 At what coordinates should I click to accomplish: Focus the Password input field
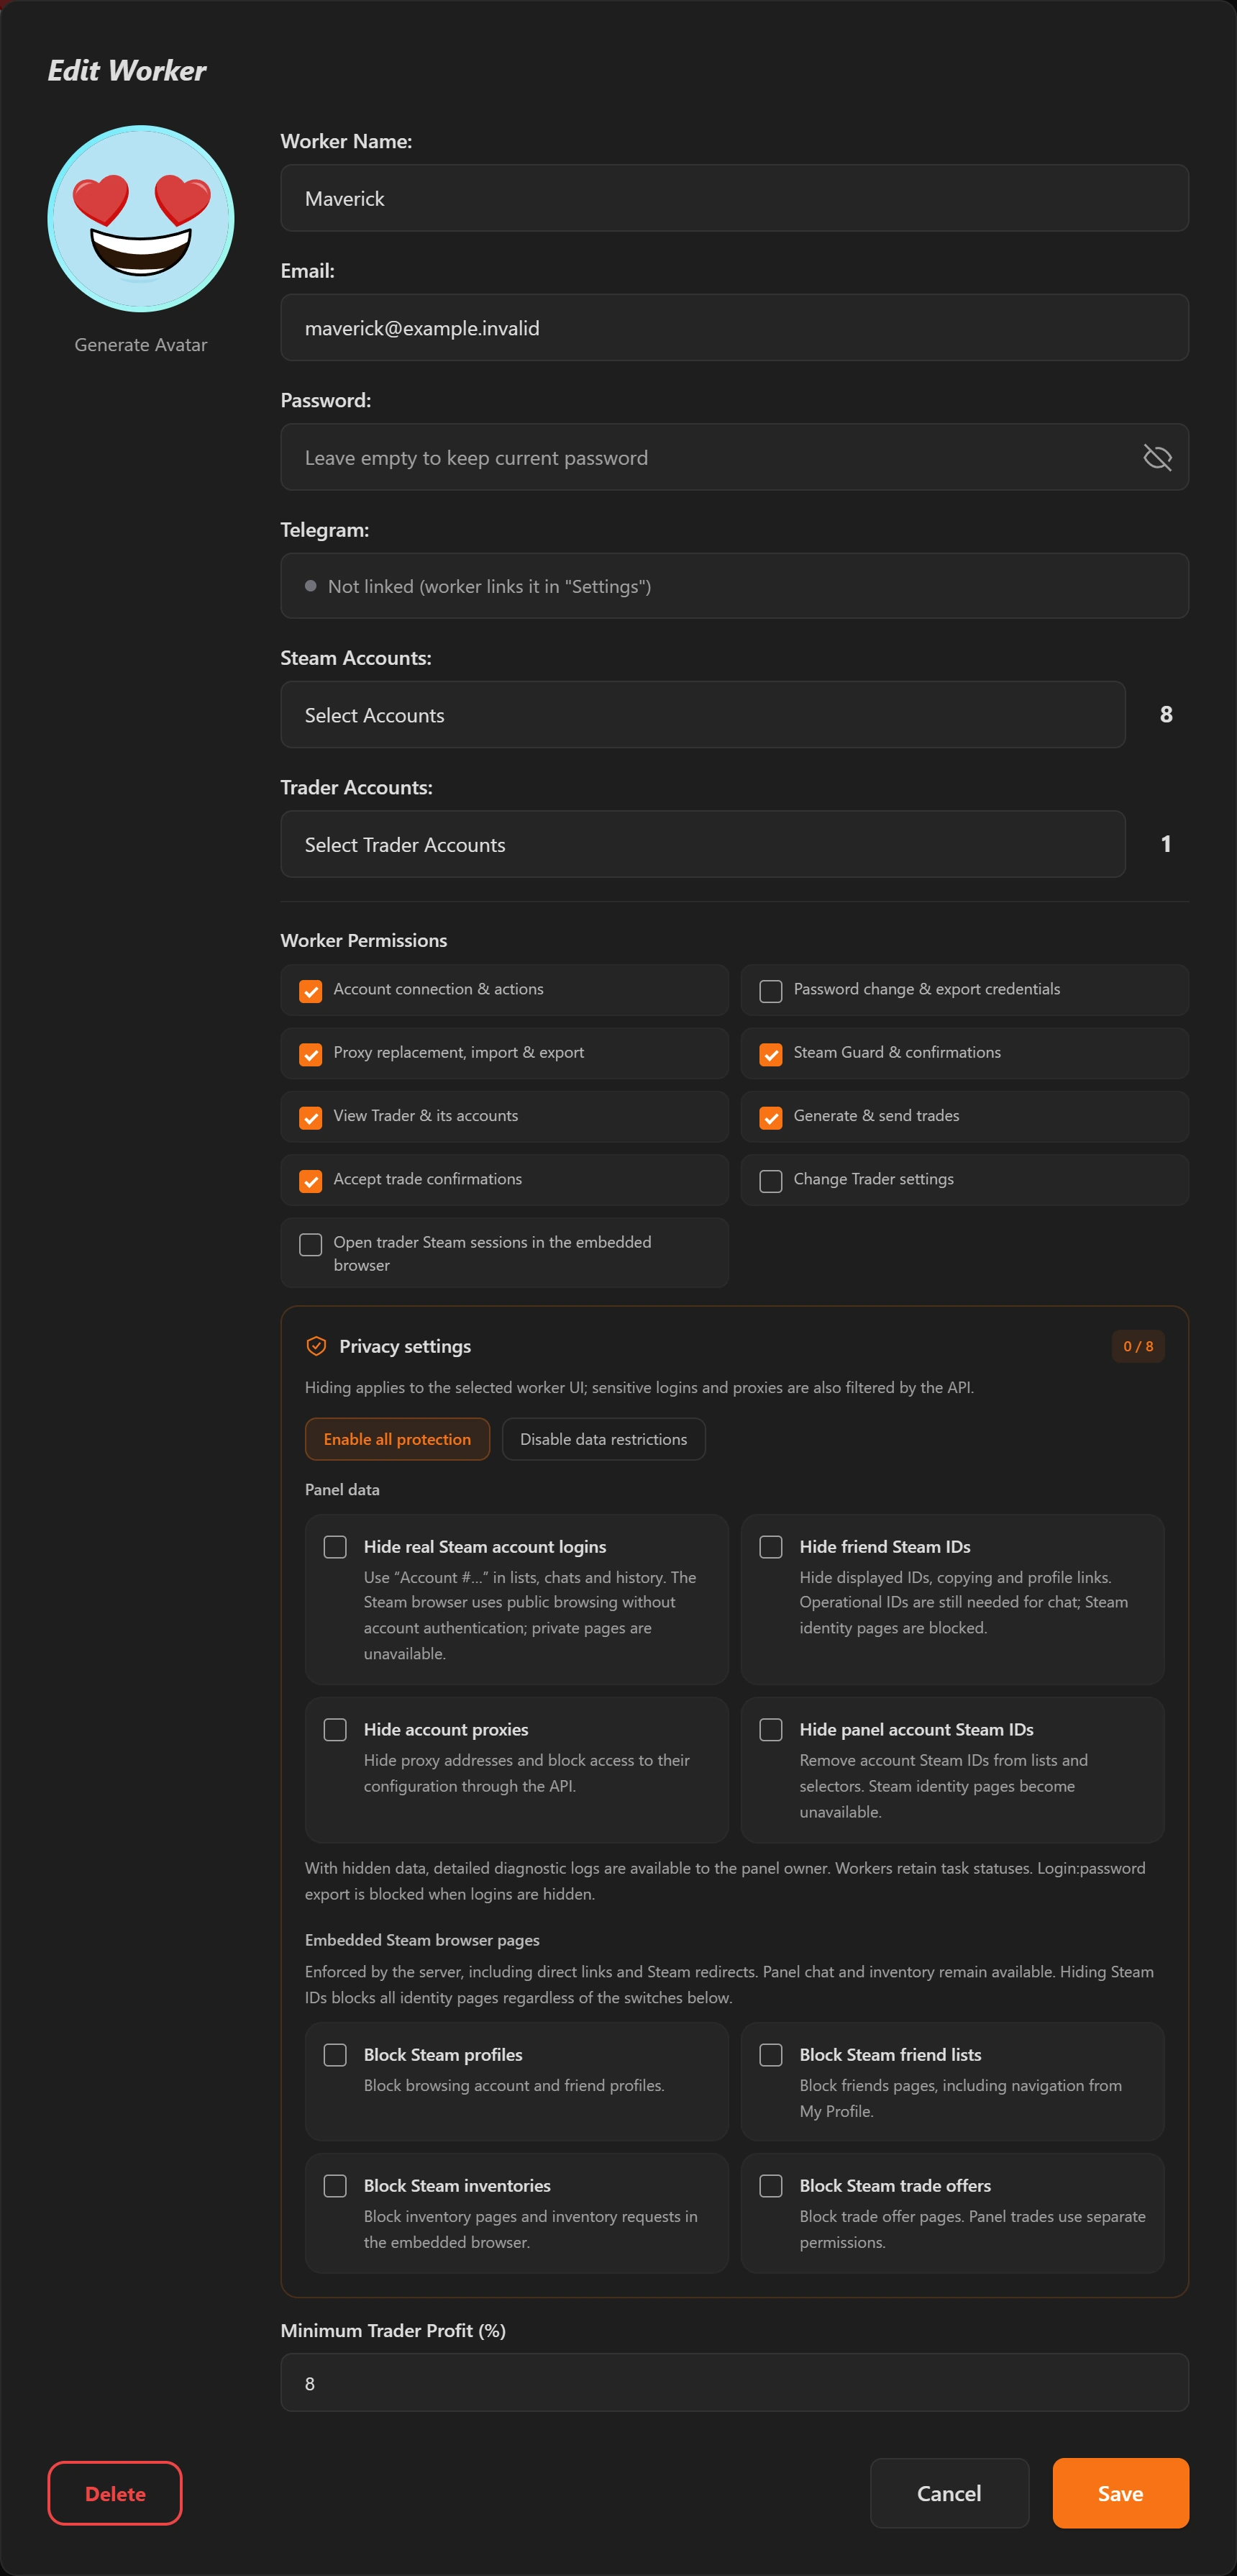point(734,457)
